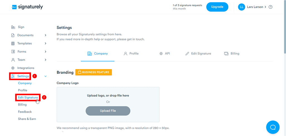Switch to the Profile tab
Screen dimensions: 286x136
point(131,53)
